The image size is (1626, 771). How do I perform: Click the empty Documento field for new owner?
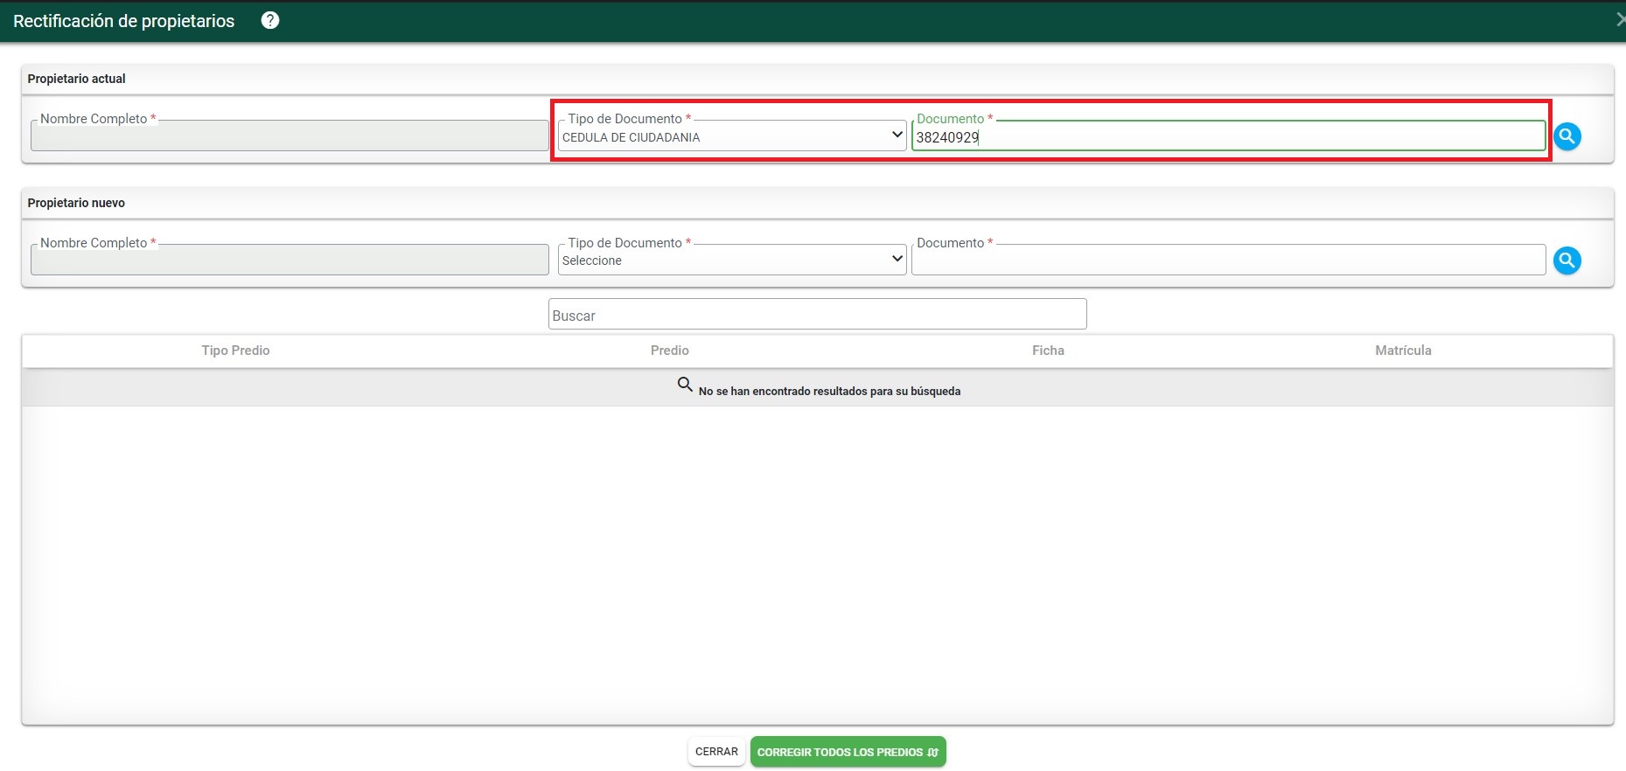[x=1227, y=260]
